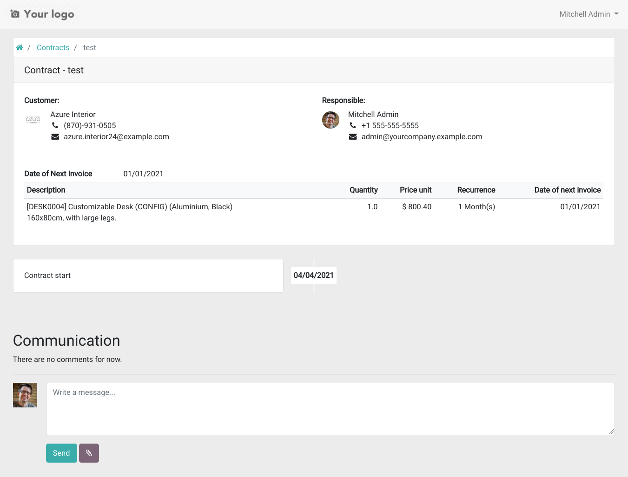Attach a file using the paperclip icon
Viewport: 628px width, 477px height.
[x=89, y=453]
